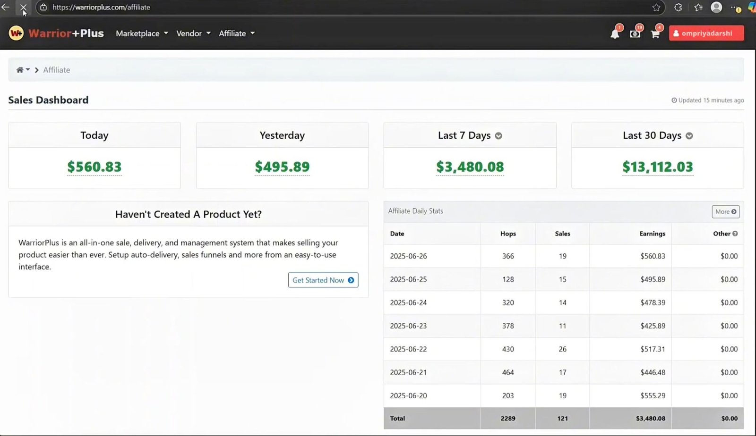Select date 2025-06-22 row cell
Screen dimensions: 756x436
tap(408, 349)
